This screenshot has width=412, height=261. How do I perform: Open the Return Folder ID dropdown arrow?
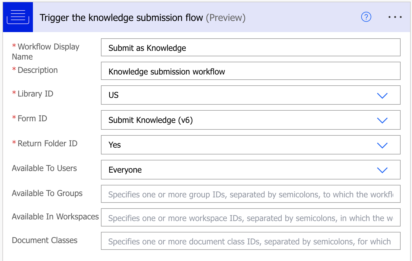[382, 145]
